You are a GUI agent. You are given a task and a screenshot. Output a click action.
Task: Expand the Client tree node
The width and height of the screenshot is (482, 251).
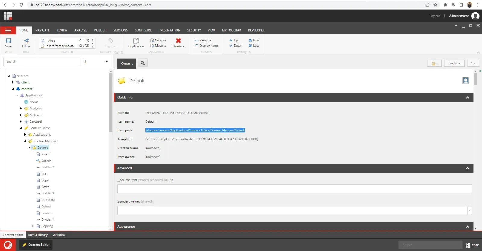pos(13,82)
